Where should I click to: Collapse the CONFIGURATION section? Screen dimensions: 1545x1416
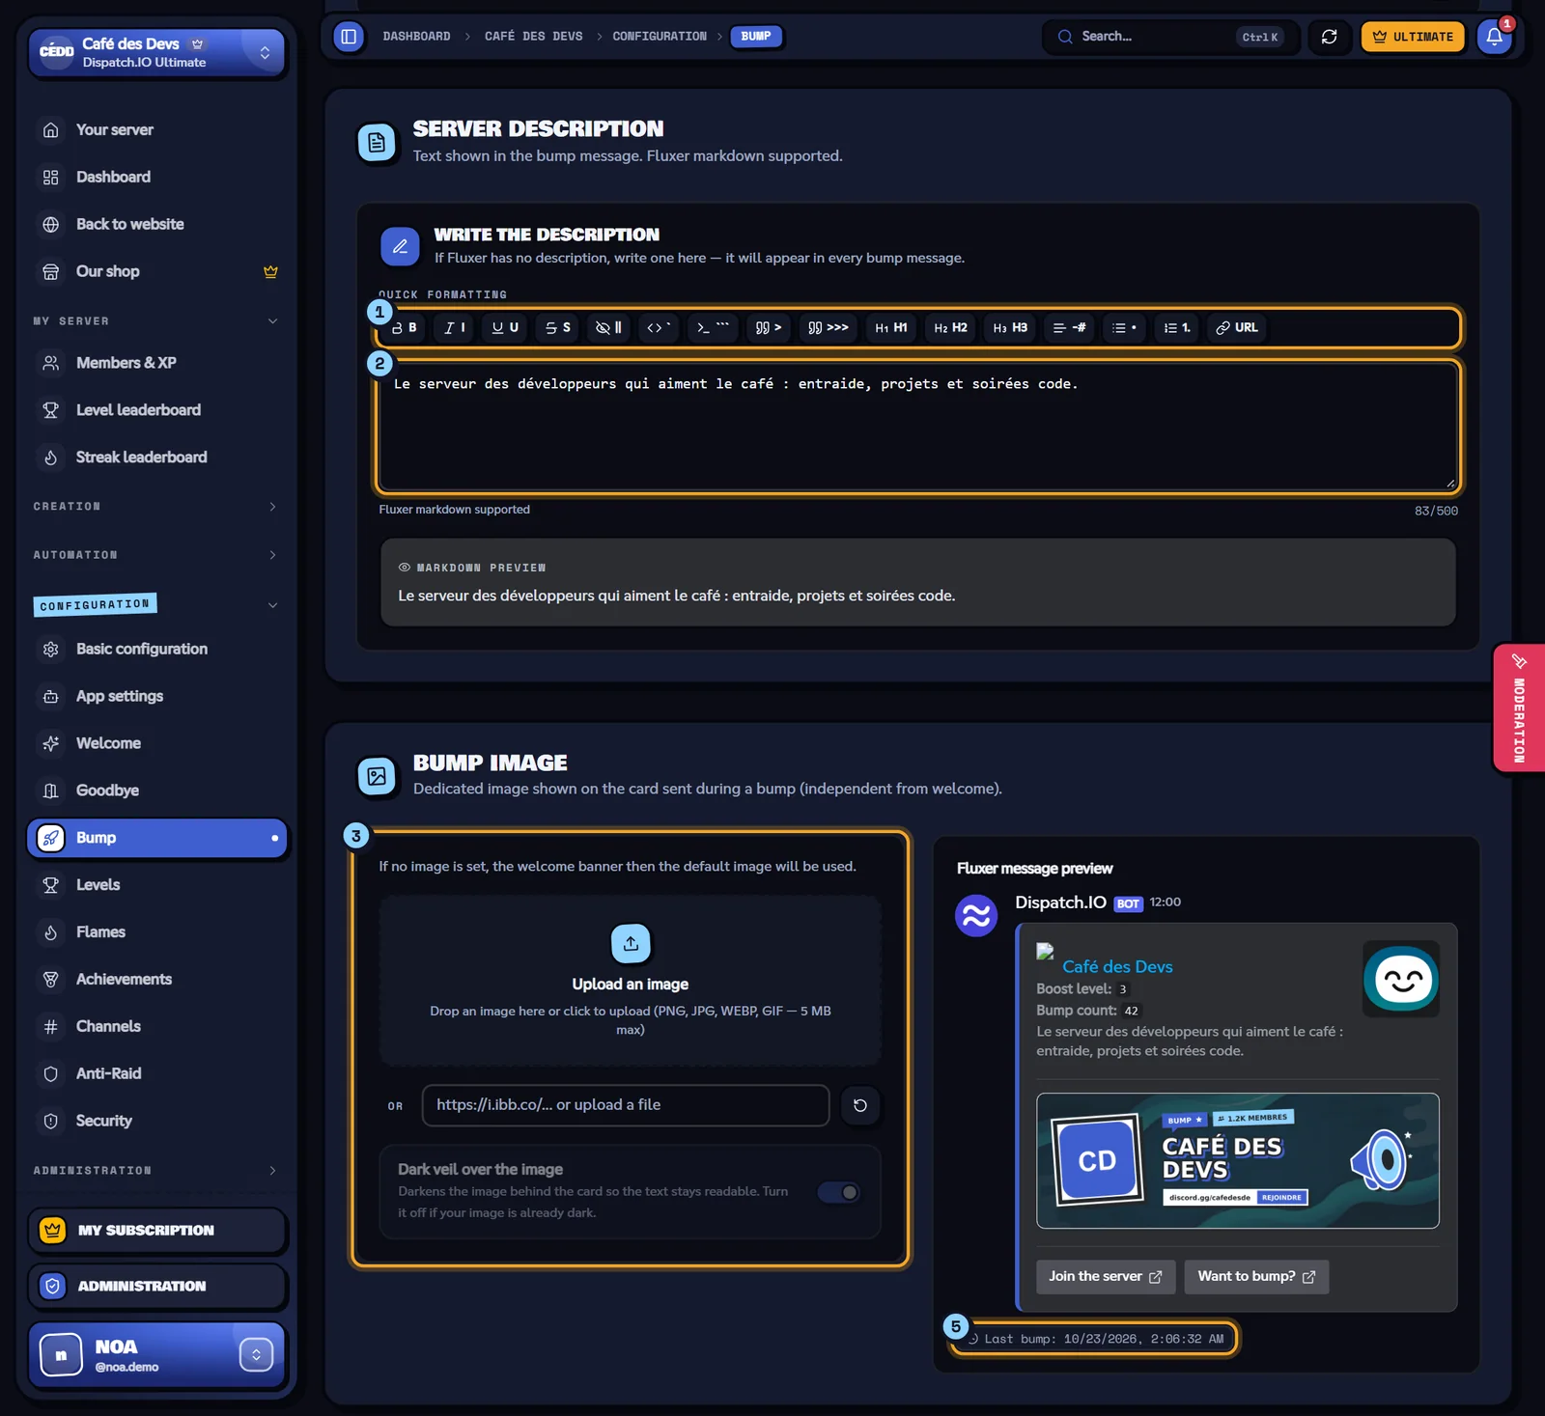tap(157, 605)
